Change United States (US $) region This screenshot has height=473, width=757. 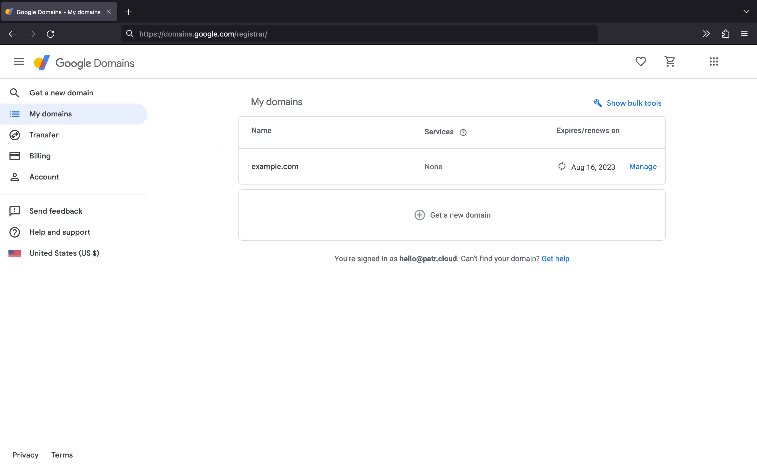tap(74, 253)
